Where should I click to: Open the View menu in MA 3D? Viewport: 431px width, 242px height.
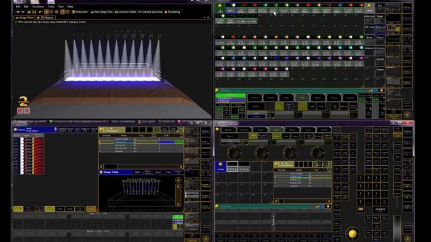61,7
